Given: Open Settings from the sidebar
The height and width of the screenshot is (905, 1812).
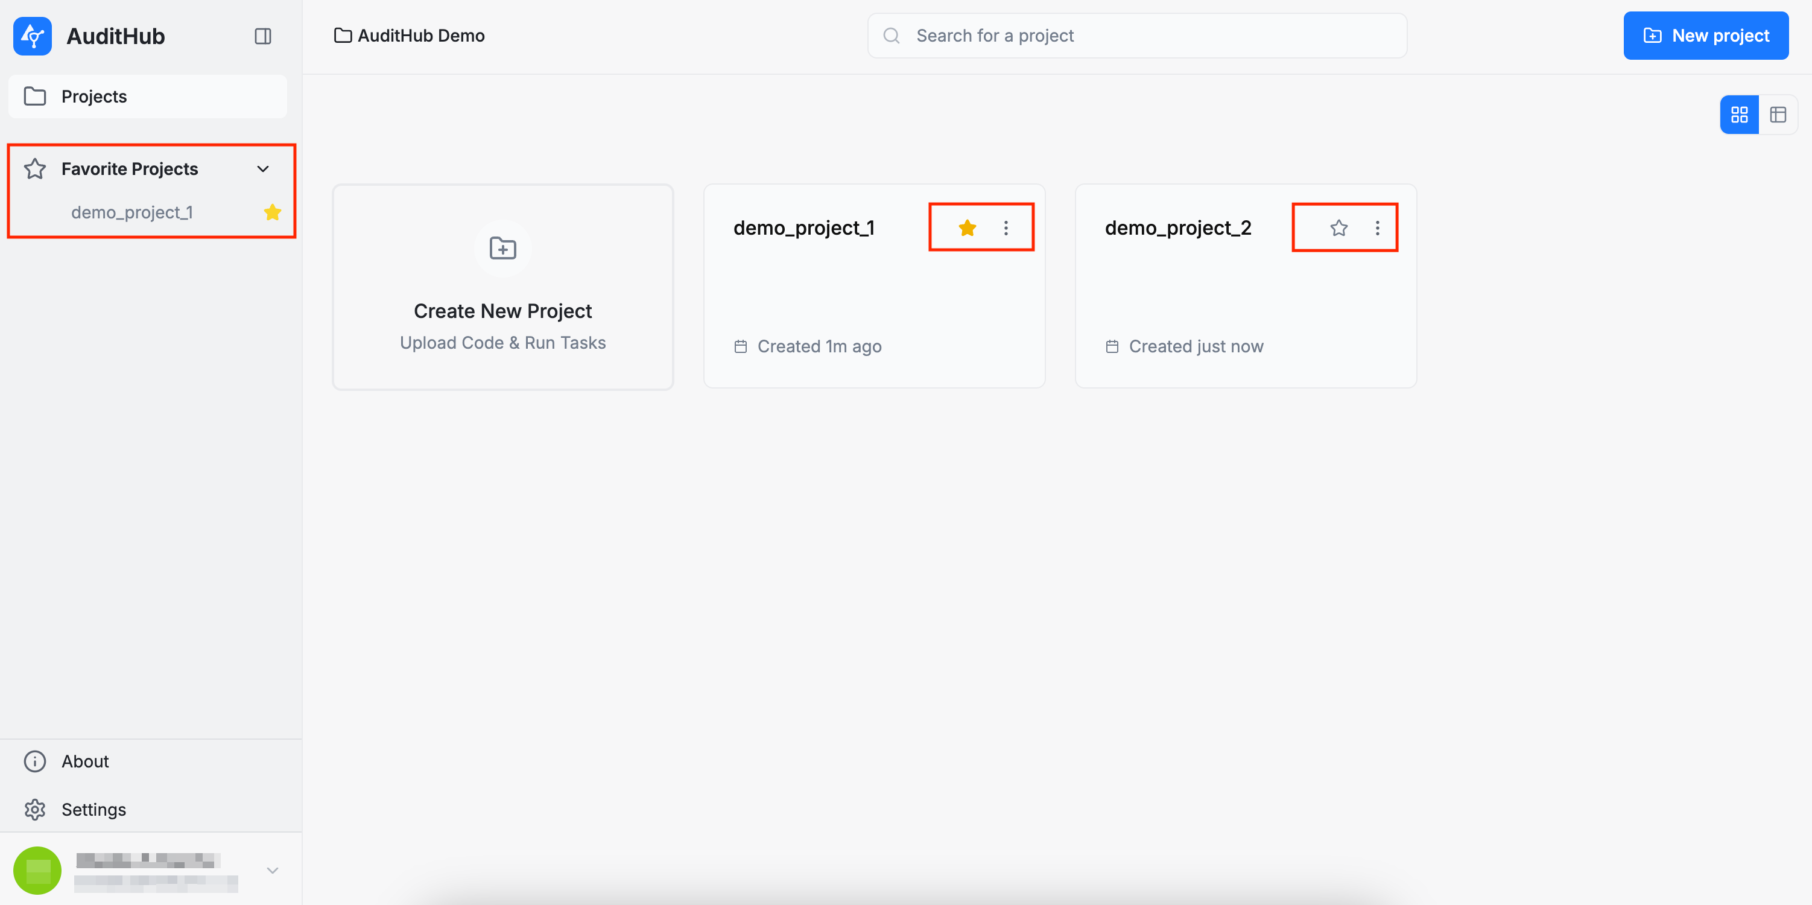Looking at the screenshot, I should pyautogui.click(x=93, y=809).
